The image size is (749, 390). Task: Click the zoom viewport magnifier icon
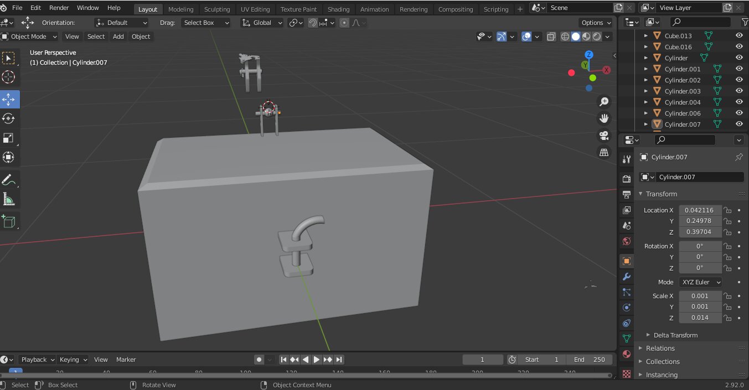604,102
